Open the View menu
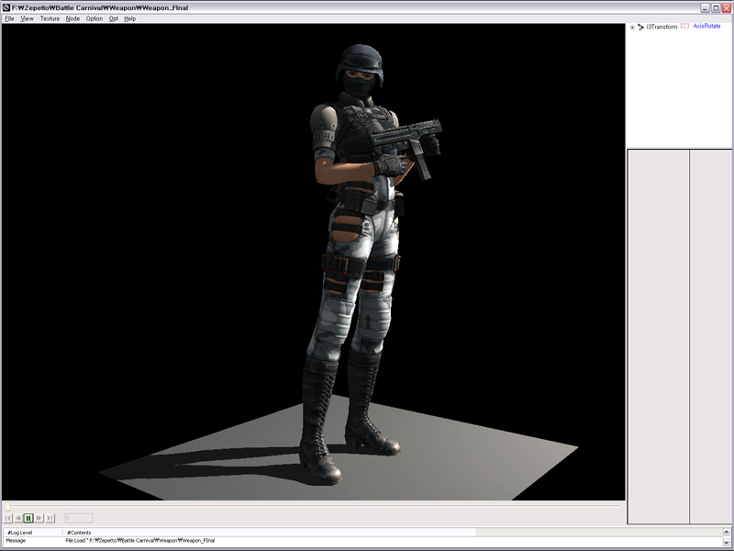Viewport: 734px width, 551px height. click(x=27, y=18)
